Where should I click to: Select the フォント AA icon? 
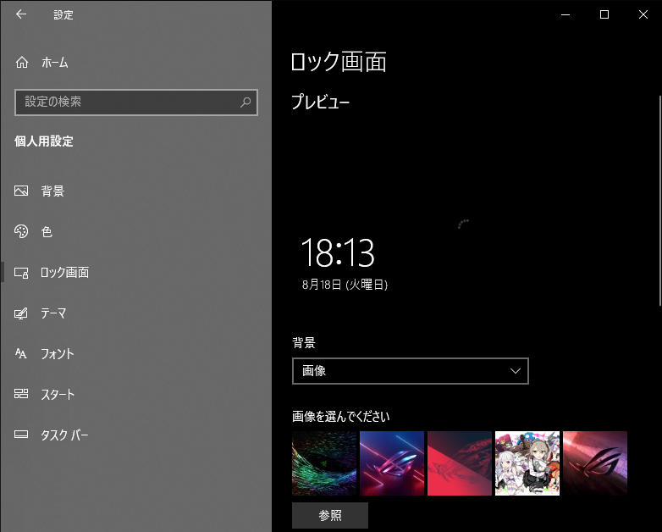(x=21, y=354)
